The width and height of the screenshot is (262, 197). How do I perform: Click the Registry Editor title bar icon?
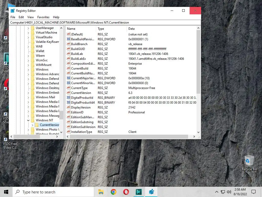pos(13,11)
